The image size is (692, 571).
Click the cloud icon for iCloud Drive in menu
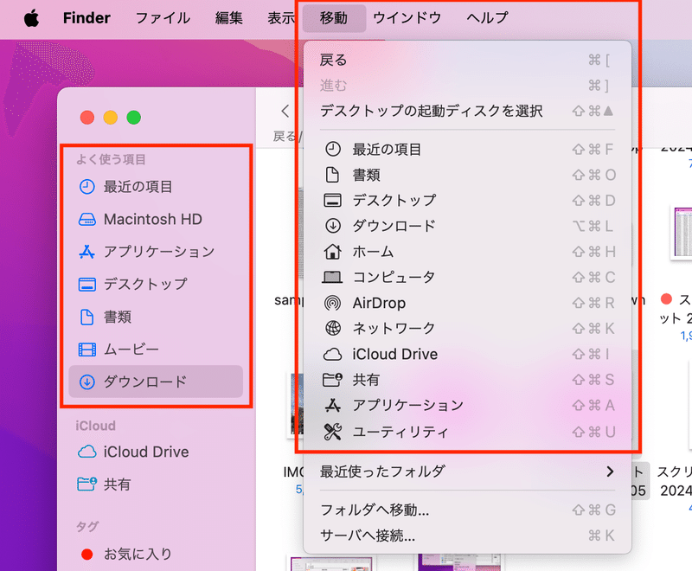tap(333, 354)
